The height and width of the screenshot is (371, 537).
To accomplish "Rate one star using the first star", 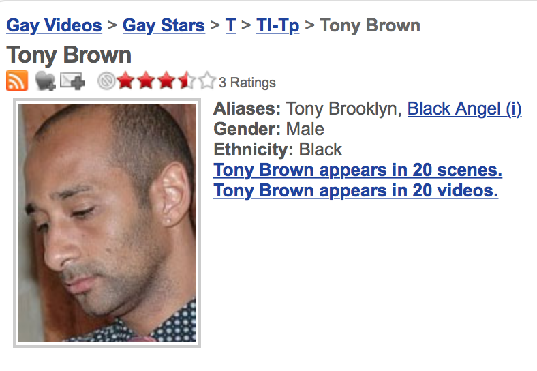I will click(x=125, y=82).
